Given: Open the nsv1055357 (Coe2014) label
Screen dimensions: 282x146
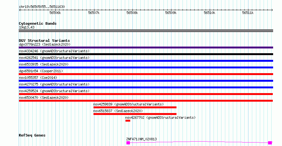Looking at the screenshot, I should coord(38,78).
